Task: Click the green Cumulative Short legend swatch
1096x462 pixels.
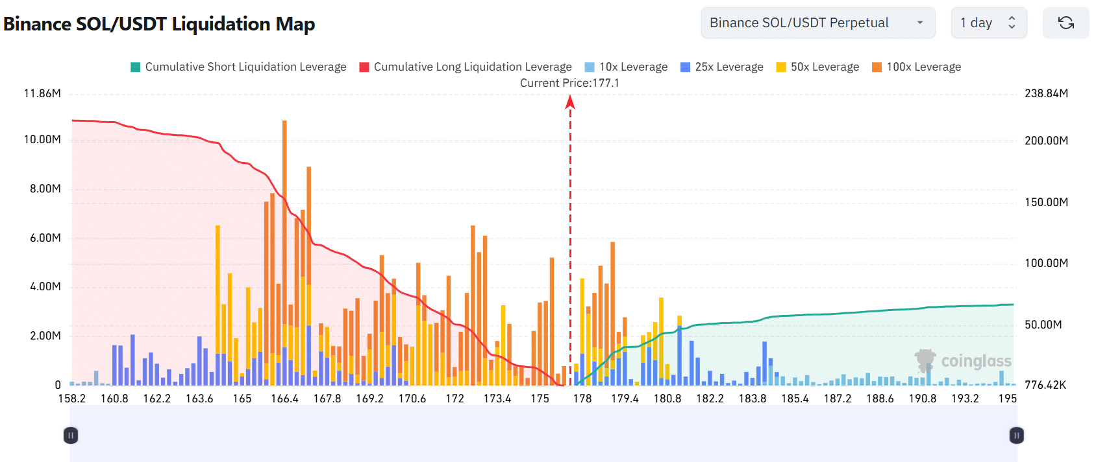Action: tap(136, 67)
